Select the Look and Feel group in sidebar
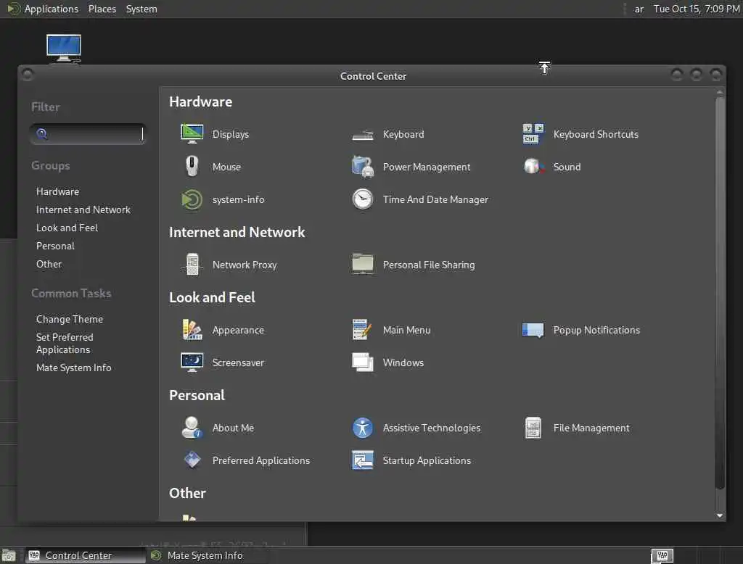This screenshot has width=743, height=564. [x=67, y=228]
